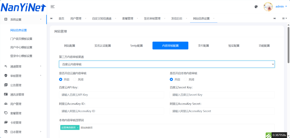Switch to the 用户管理 tab
The image size is (290, 138).
(x=76, y=18)
